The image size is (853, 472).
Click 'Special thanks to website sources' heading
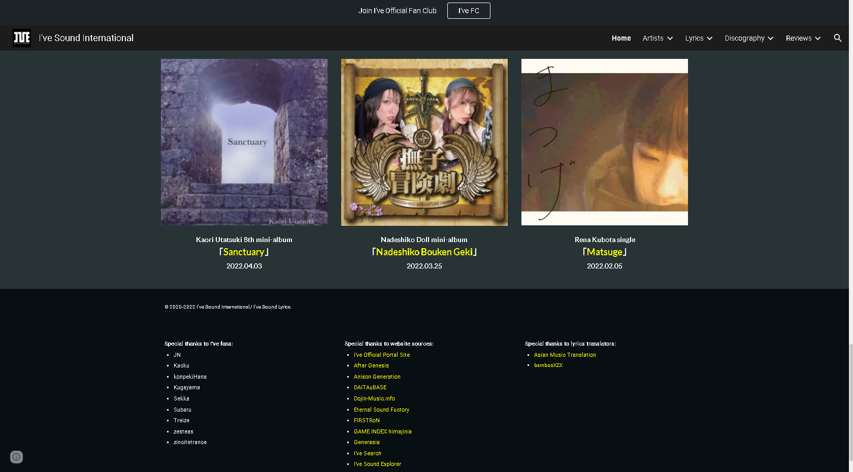pyautogui.click(x=389, y=344)
